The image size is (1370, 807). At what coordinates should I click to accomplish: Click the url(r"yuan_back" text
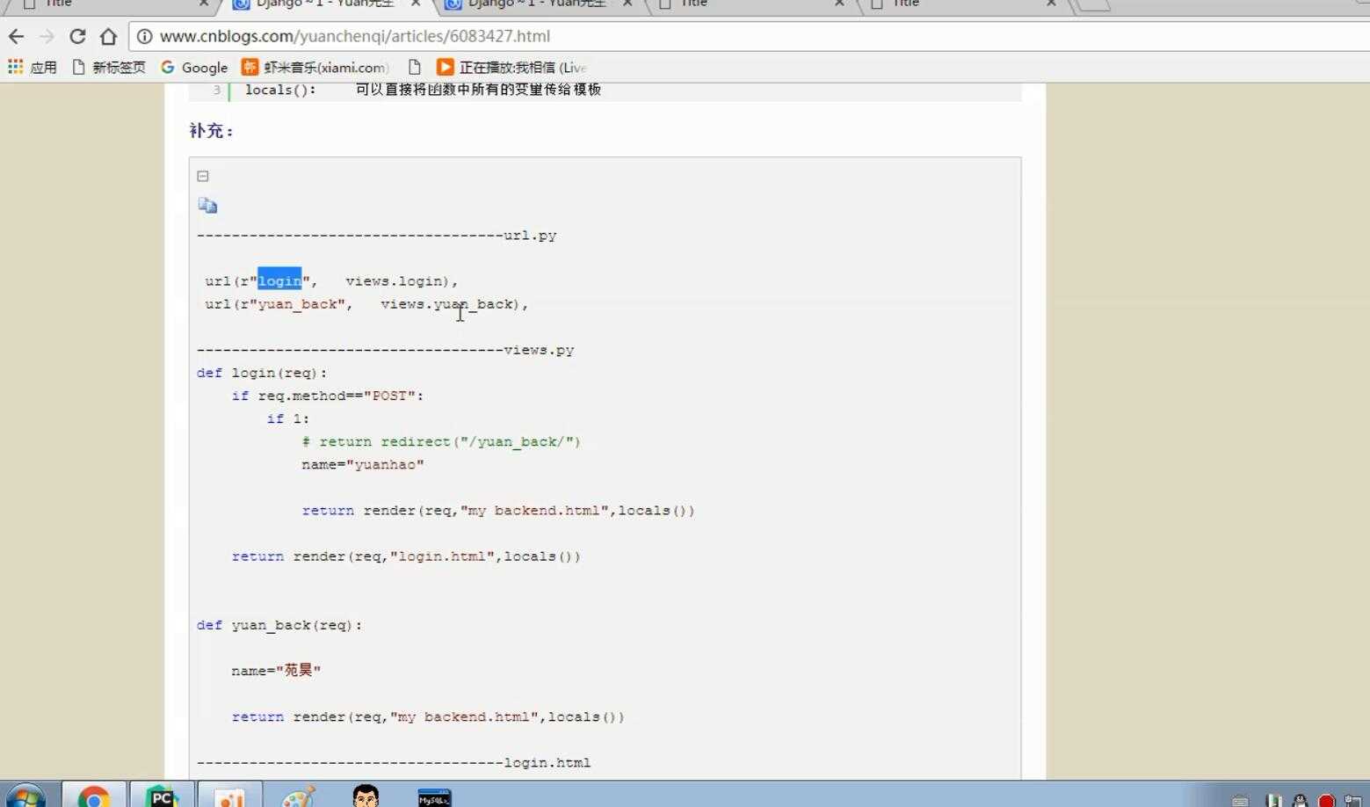coord(275,304)
